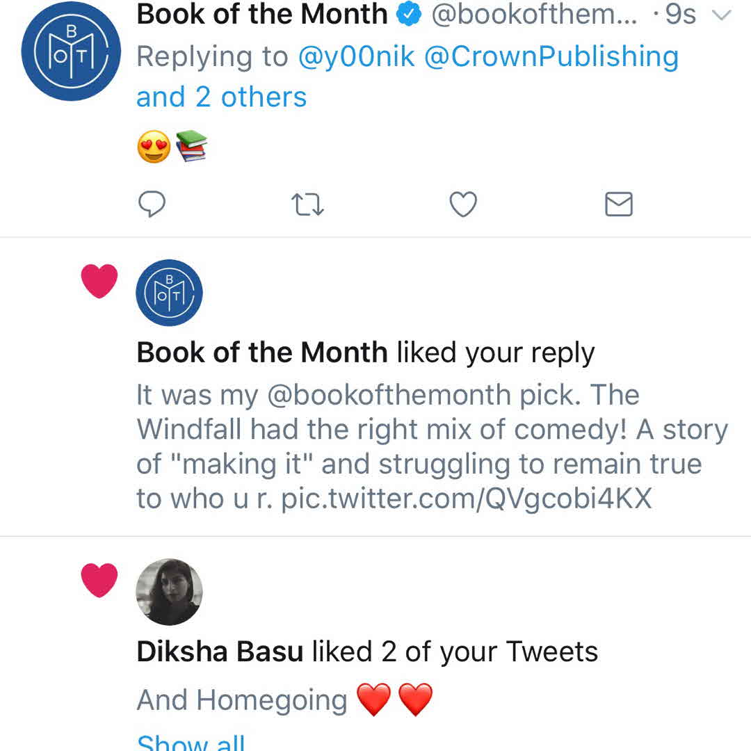Tap pink heart beside liked reply notification
The width and height of the screenshot is (751, 751).
coord(99,282)
